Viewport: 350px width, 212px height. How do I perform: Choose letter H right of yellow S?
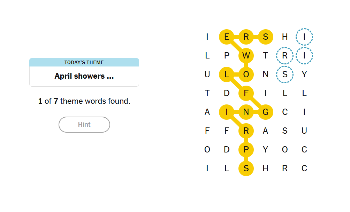285,37
